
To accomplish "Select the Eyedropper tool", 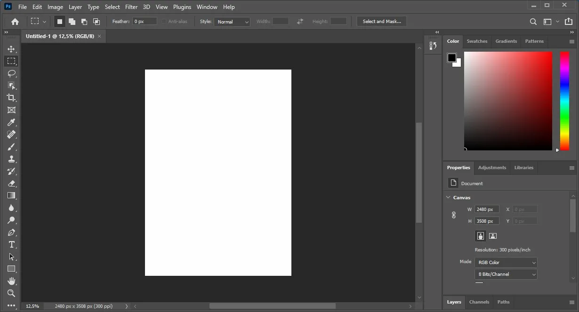I will point(11,122).
